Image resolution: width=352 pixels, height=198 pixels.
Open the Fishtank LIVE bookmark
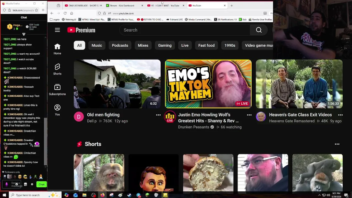(174, 20)
